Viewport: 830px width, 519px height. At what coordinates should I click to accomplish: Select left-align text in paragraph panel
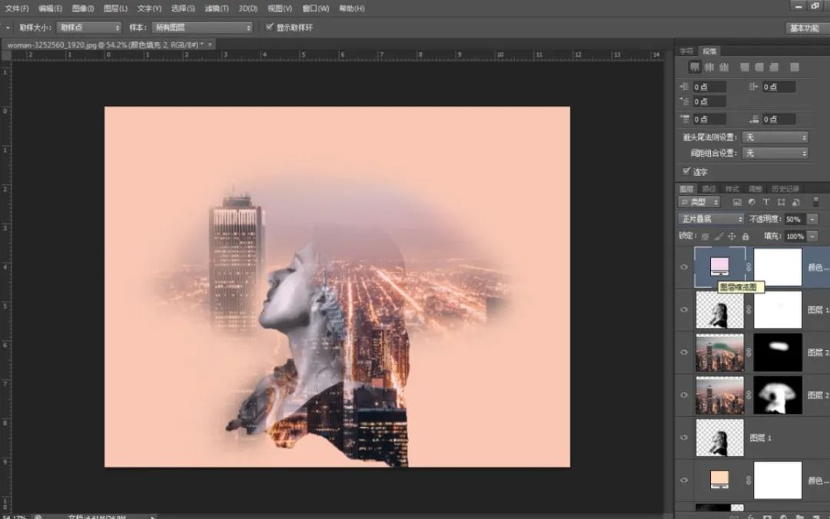[x=695, y=68]
